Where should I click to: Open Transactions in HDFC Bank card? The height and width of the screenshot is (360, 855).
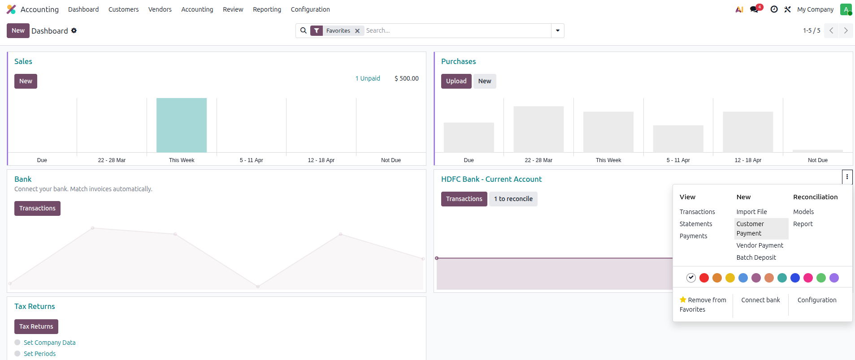(464, 199)
